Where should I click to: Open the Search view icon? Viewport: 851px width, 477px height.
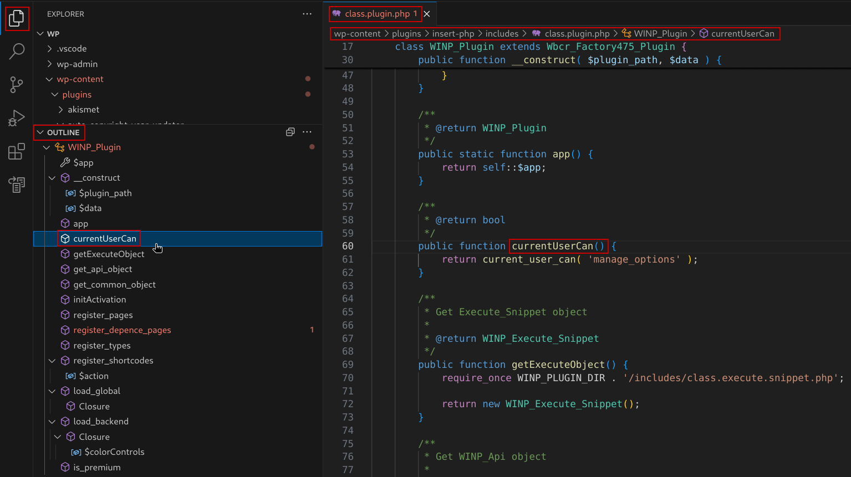pyautogui.click(x=17, y=52)
